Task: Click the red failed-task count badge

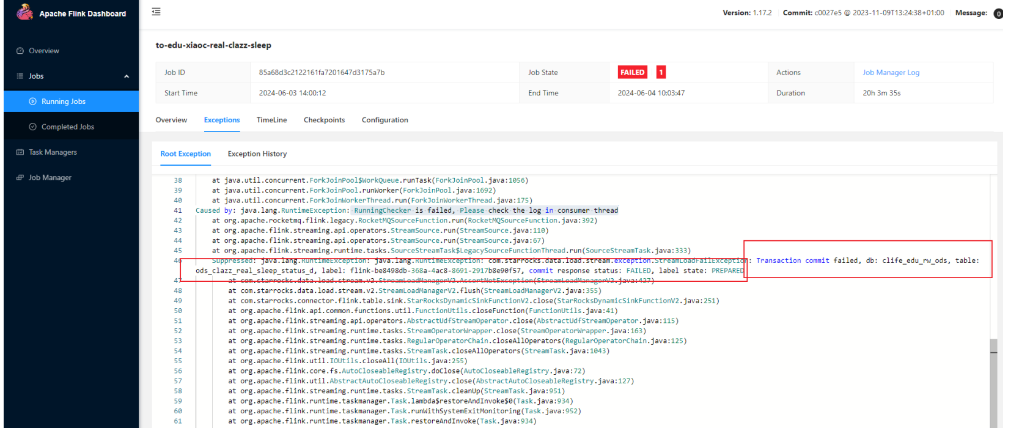Action: pos(661,72)
